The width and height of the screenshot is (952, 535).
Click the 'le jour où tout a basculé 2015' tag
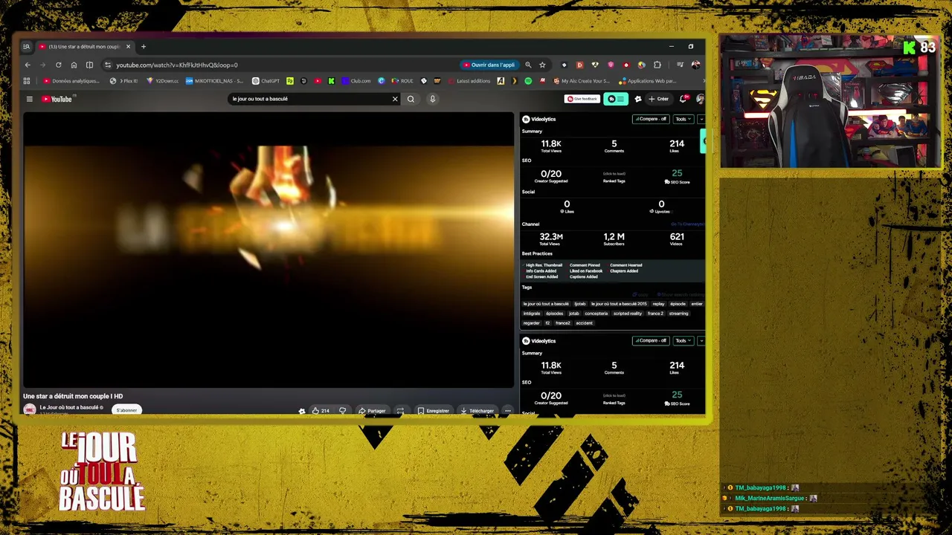pyautogui.click(x=619, y=304)
